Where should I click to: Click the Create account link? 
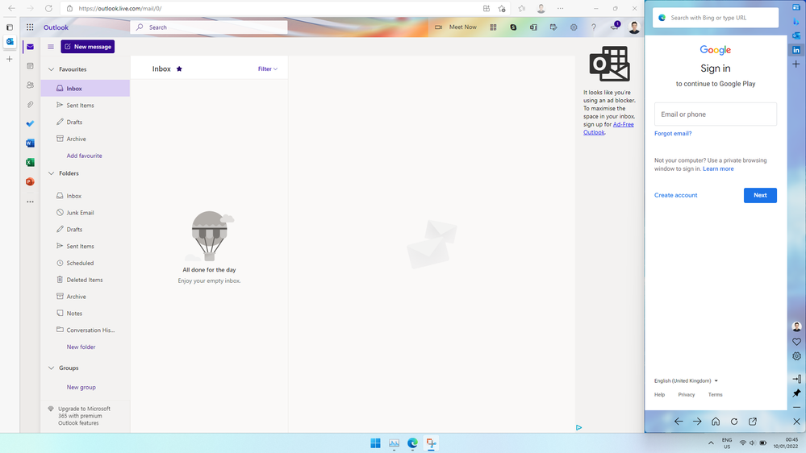coord(675,195)
